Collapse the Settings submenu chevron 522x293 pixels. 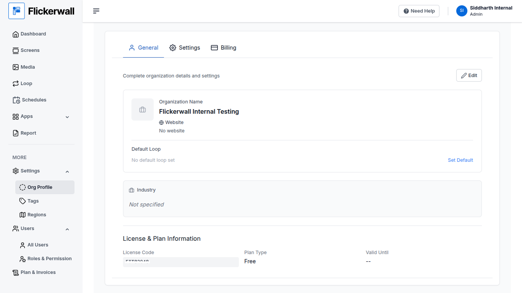coord(67,172)
